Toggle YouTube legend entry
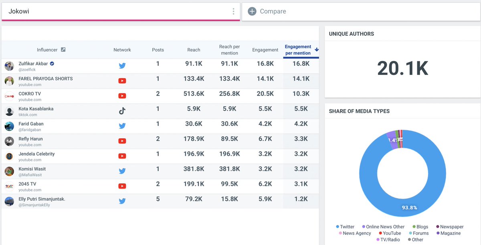 pyautogui.click(x=390, y=233)
